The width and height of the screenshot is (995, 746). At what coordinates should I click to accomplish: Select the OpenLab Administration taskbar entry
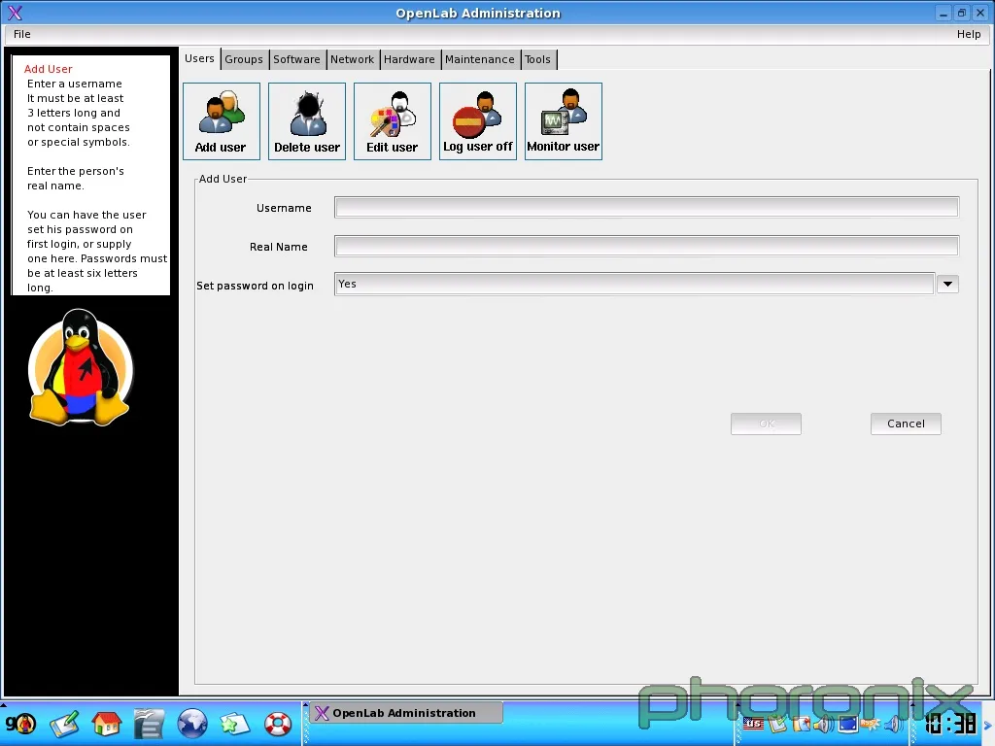[x=406, y=713]
